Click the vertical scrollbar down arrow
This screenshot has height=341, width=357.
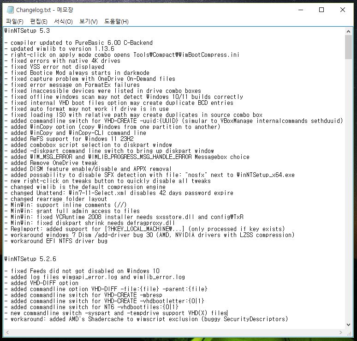(348, 324)
